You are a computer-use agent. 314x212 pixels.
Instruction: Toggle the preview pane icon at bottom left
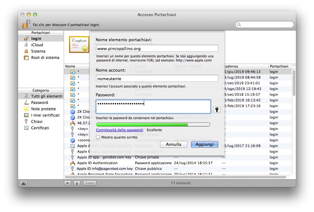click(x=23, y=183)
